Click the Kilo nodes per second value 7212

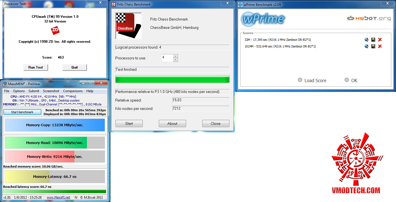[201, 108]
